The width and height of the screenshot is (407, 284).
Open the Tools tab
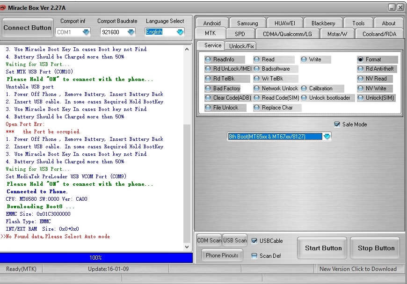click(x=358, y=23)
